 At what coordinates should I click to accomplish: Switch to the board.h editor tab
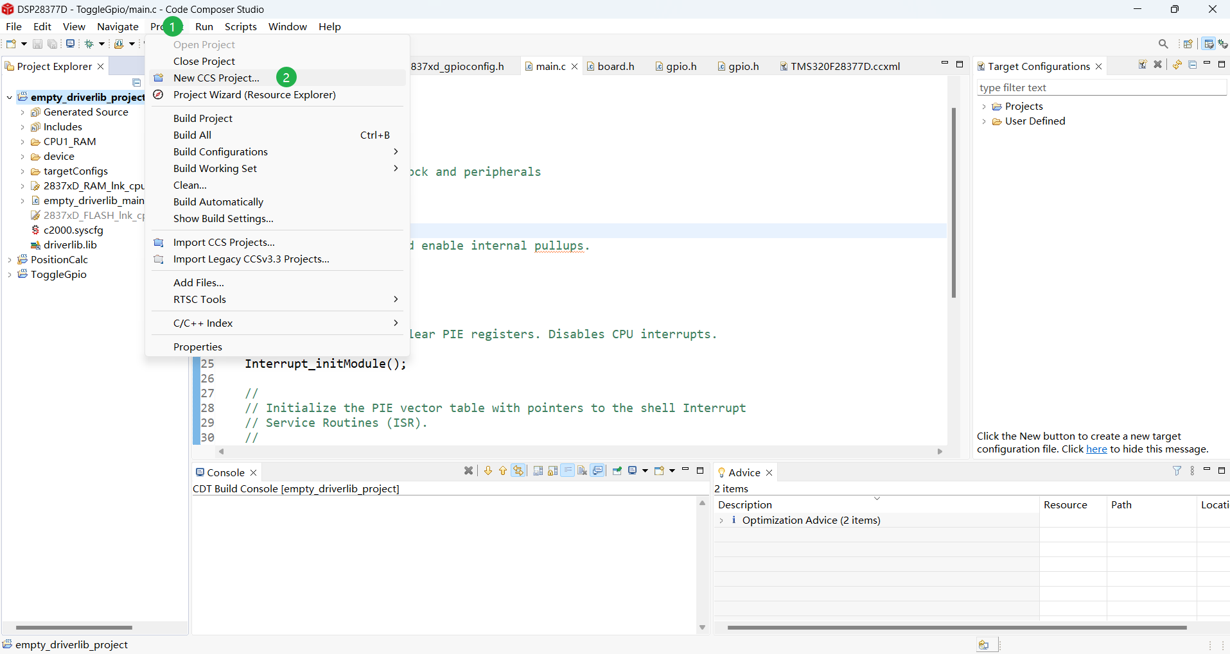click(x=615, y=66)
